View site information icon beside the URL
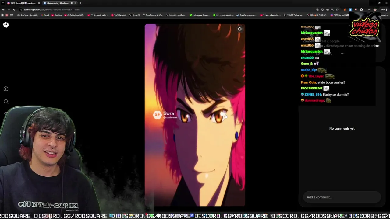Screen dimensions: 390x219 21,9
